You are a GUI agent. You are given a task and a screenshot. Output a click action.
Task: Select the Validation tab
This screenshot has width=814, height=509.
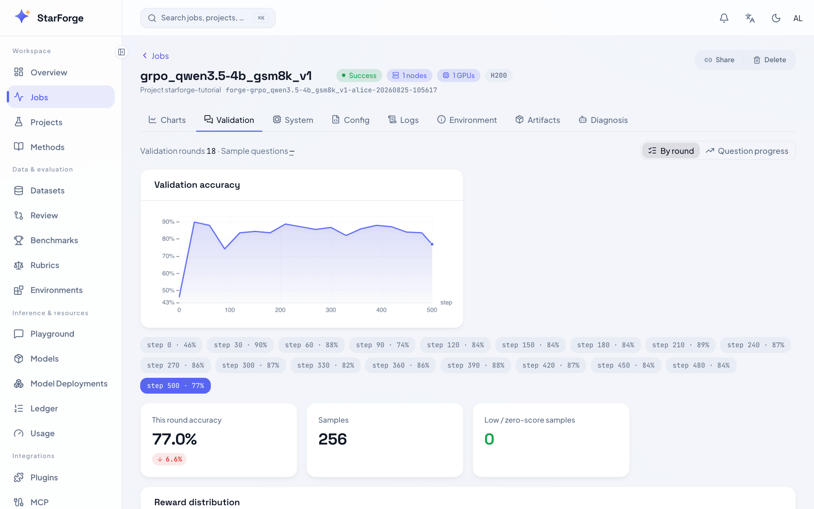(229, 120)
